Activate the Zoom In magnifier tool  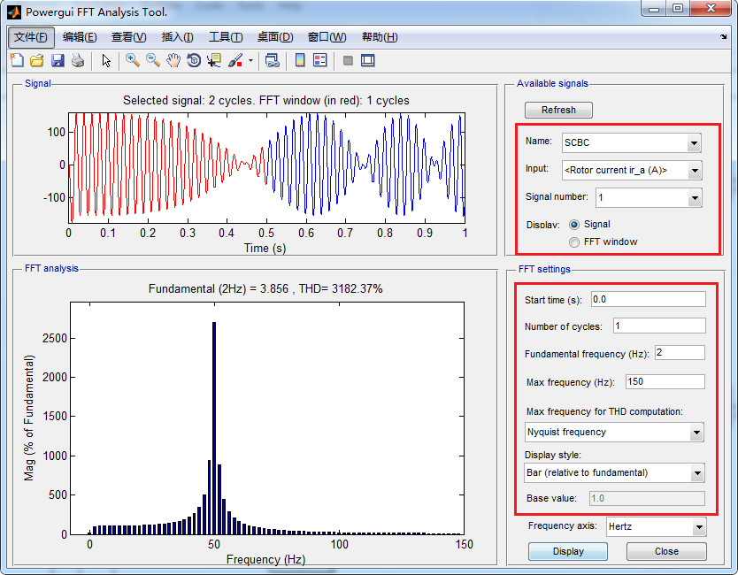pos(133,60)
